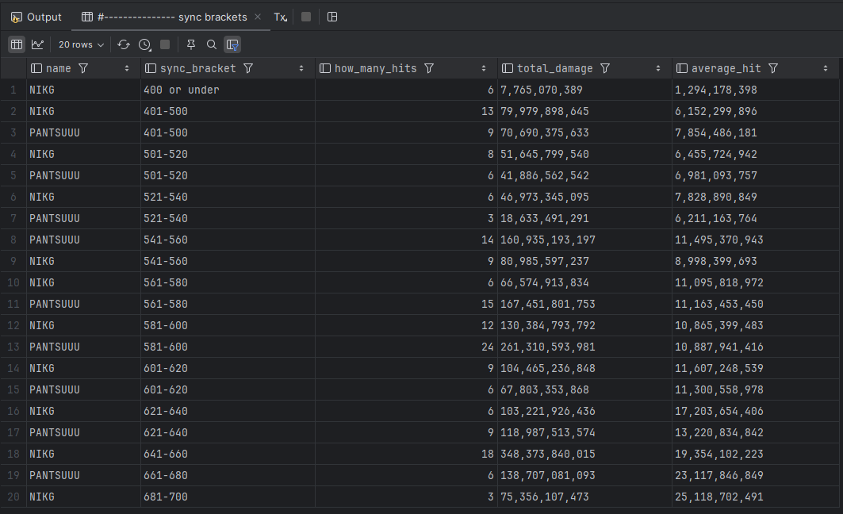The height and width of the screenshot is (514, 843).
Task: Filter the sync_bracket column
Action: click(x=248, y=68)
